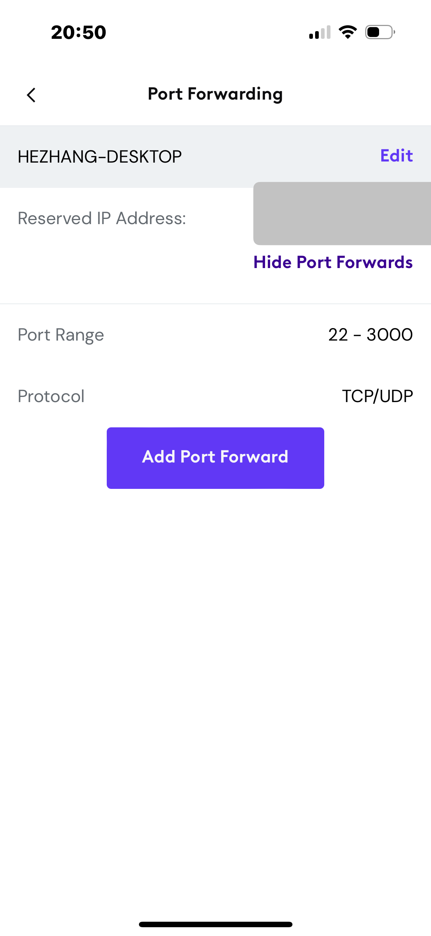
Task: Tap the Protocol label
Action: [51, 395]
